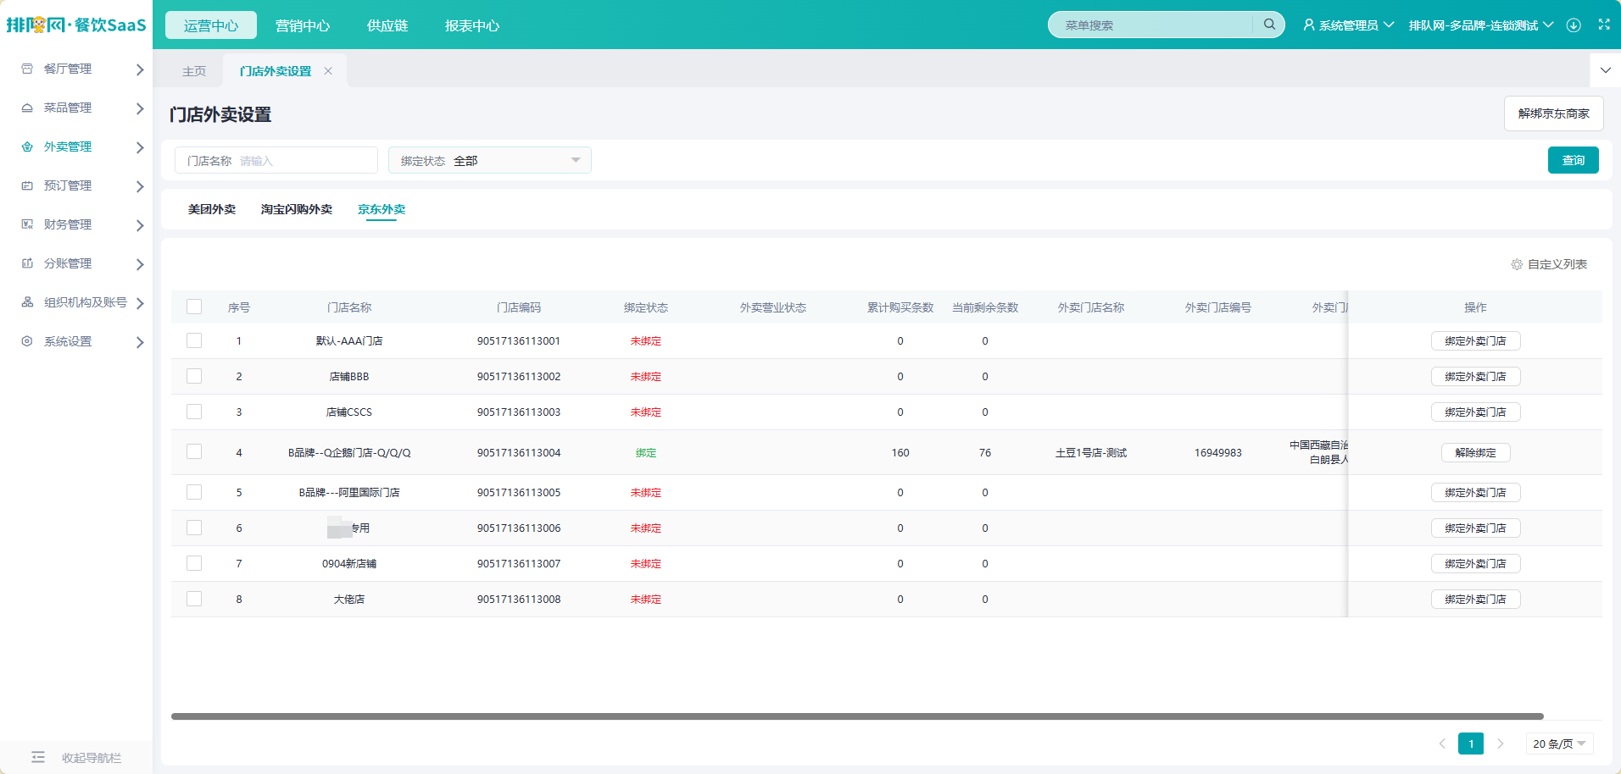This screenshot has width=1621, height=774.
Task: Check the row for 大佬店
Action: tap(194, 599)
